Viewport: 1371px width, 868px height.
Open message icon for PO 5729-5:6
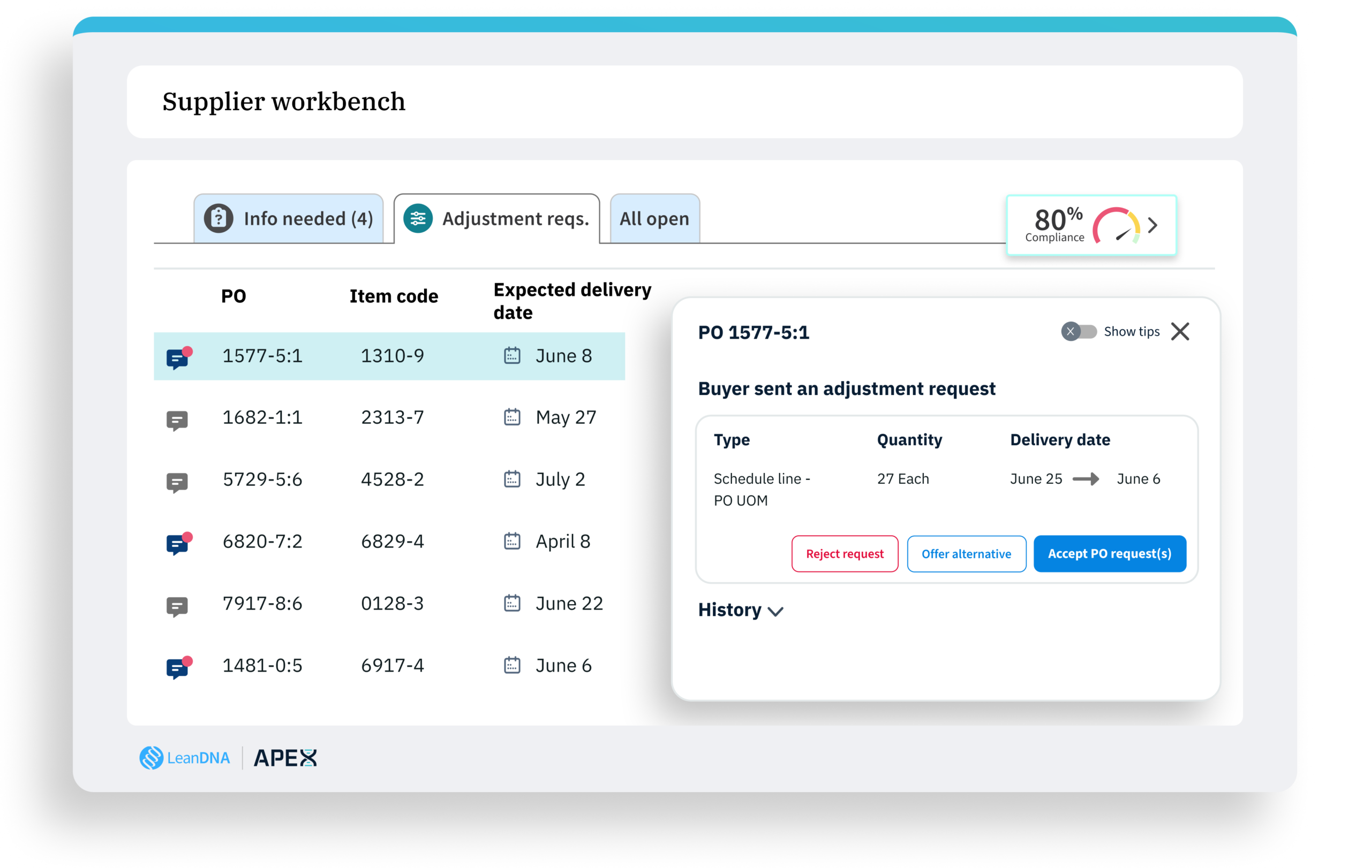[x=177, y=482]
